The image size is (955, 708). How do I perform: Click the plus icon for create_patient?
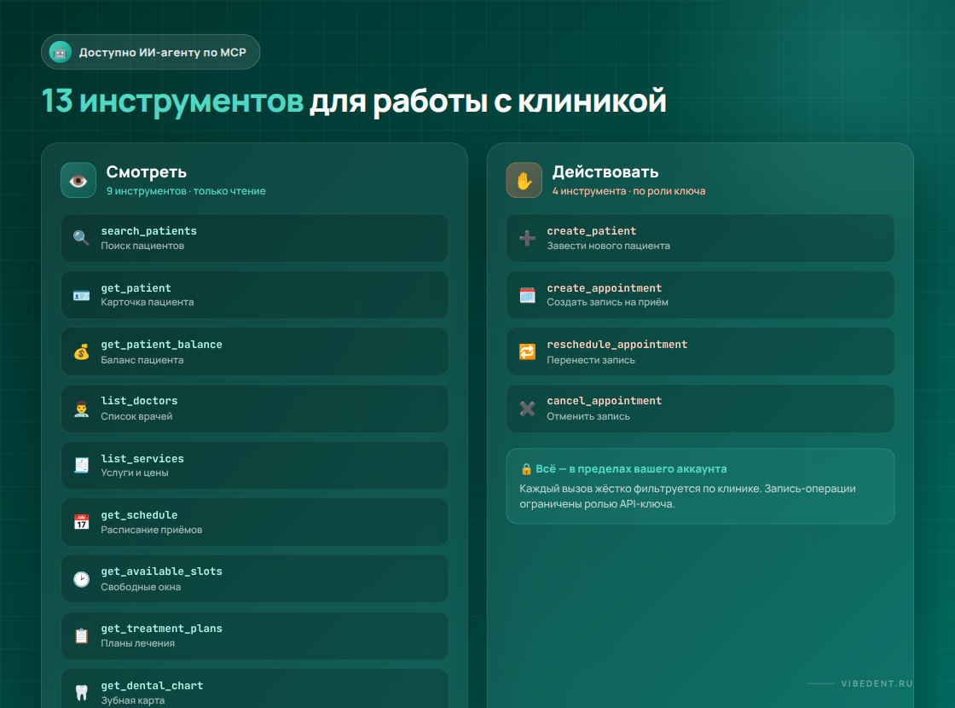coord(528,238)
